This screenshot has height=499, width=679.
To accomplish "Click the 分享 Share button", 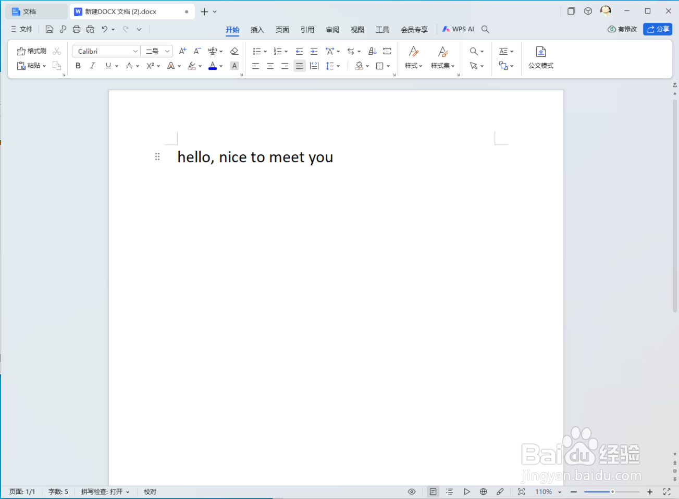I will tap(658, 29).
